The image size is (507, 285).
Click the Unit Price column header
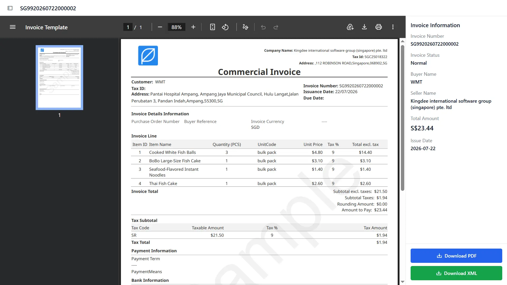[313, 144]
